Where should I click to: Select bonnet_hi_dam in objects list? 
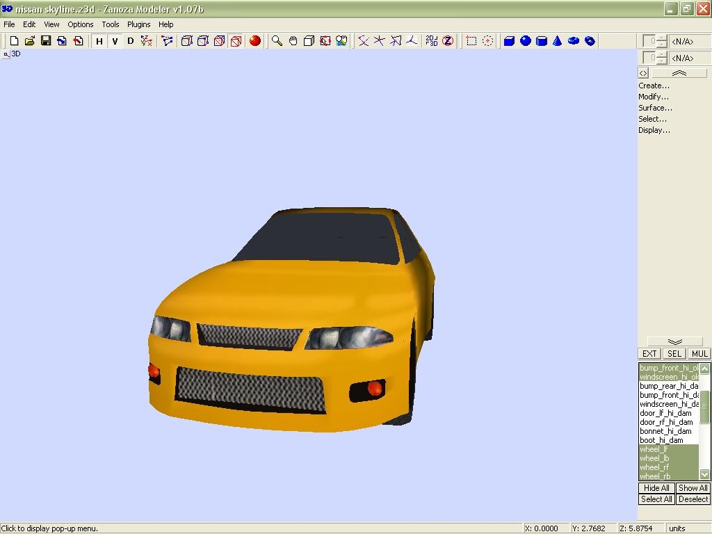(x=669, y=431)
